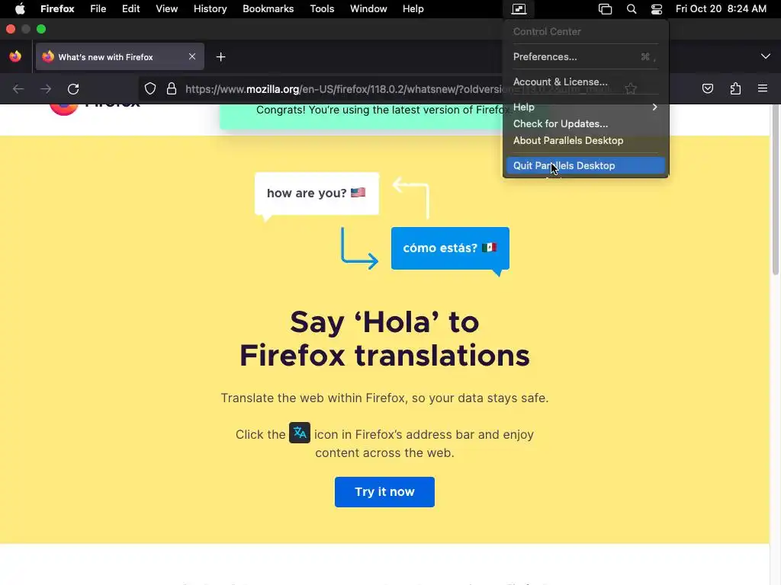Open the File menu

pos(98,9)
